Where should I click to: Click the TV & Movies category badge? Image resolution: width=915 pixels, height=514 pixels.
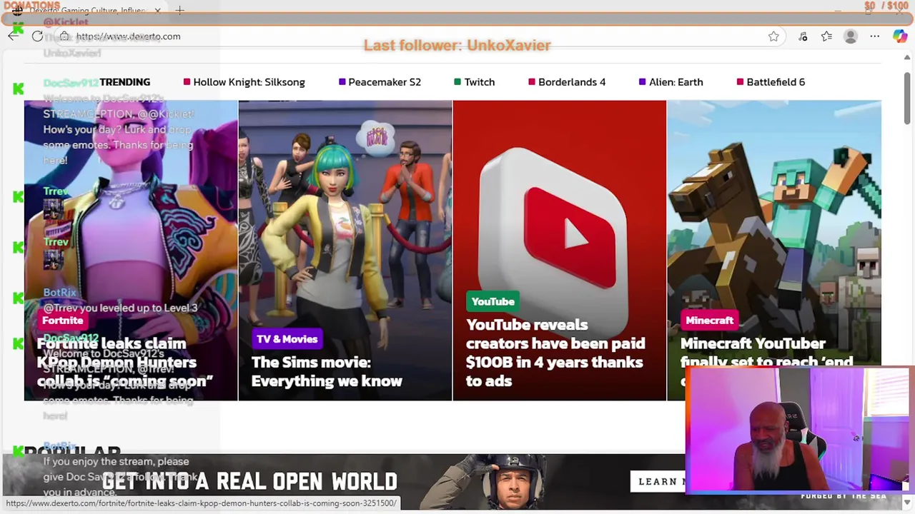click(287, 339)
